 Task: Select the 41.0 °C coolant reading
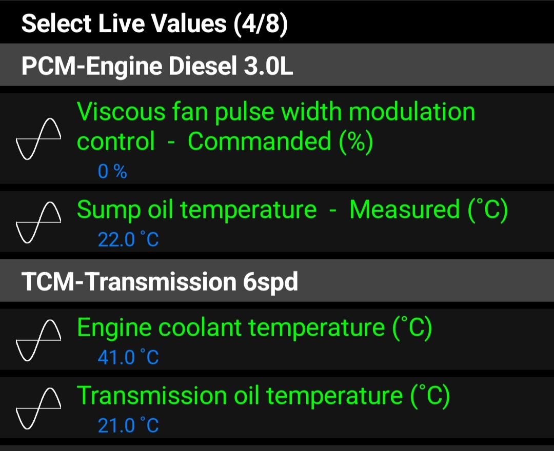[128, 357]
